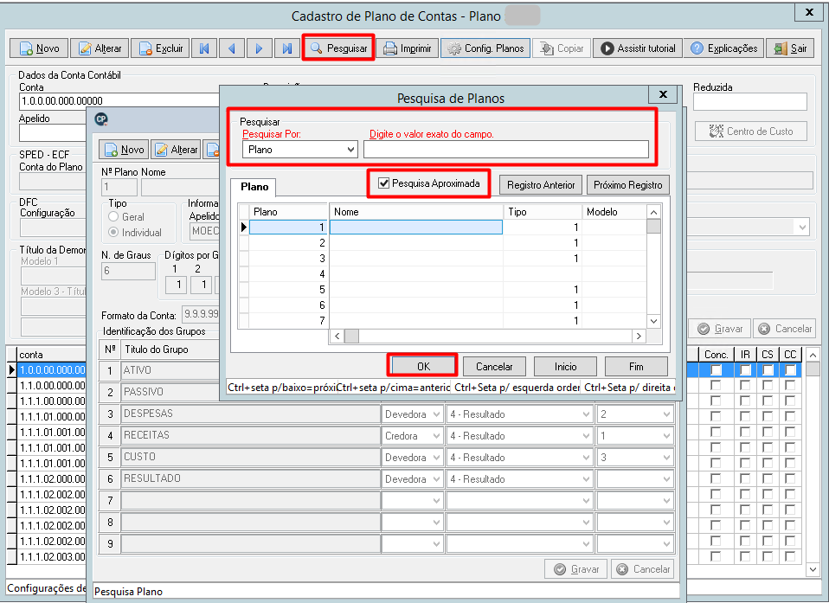Select the Geral radio option
The image size is (829, 603).
(113, 216)
